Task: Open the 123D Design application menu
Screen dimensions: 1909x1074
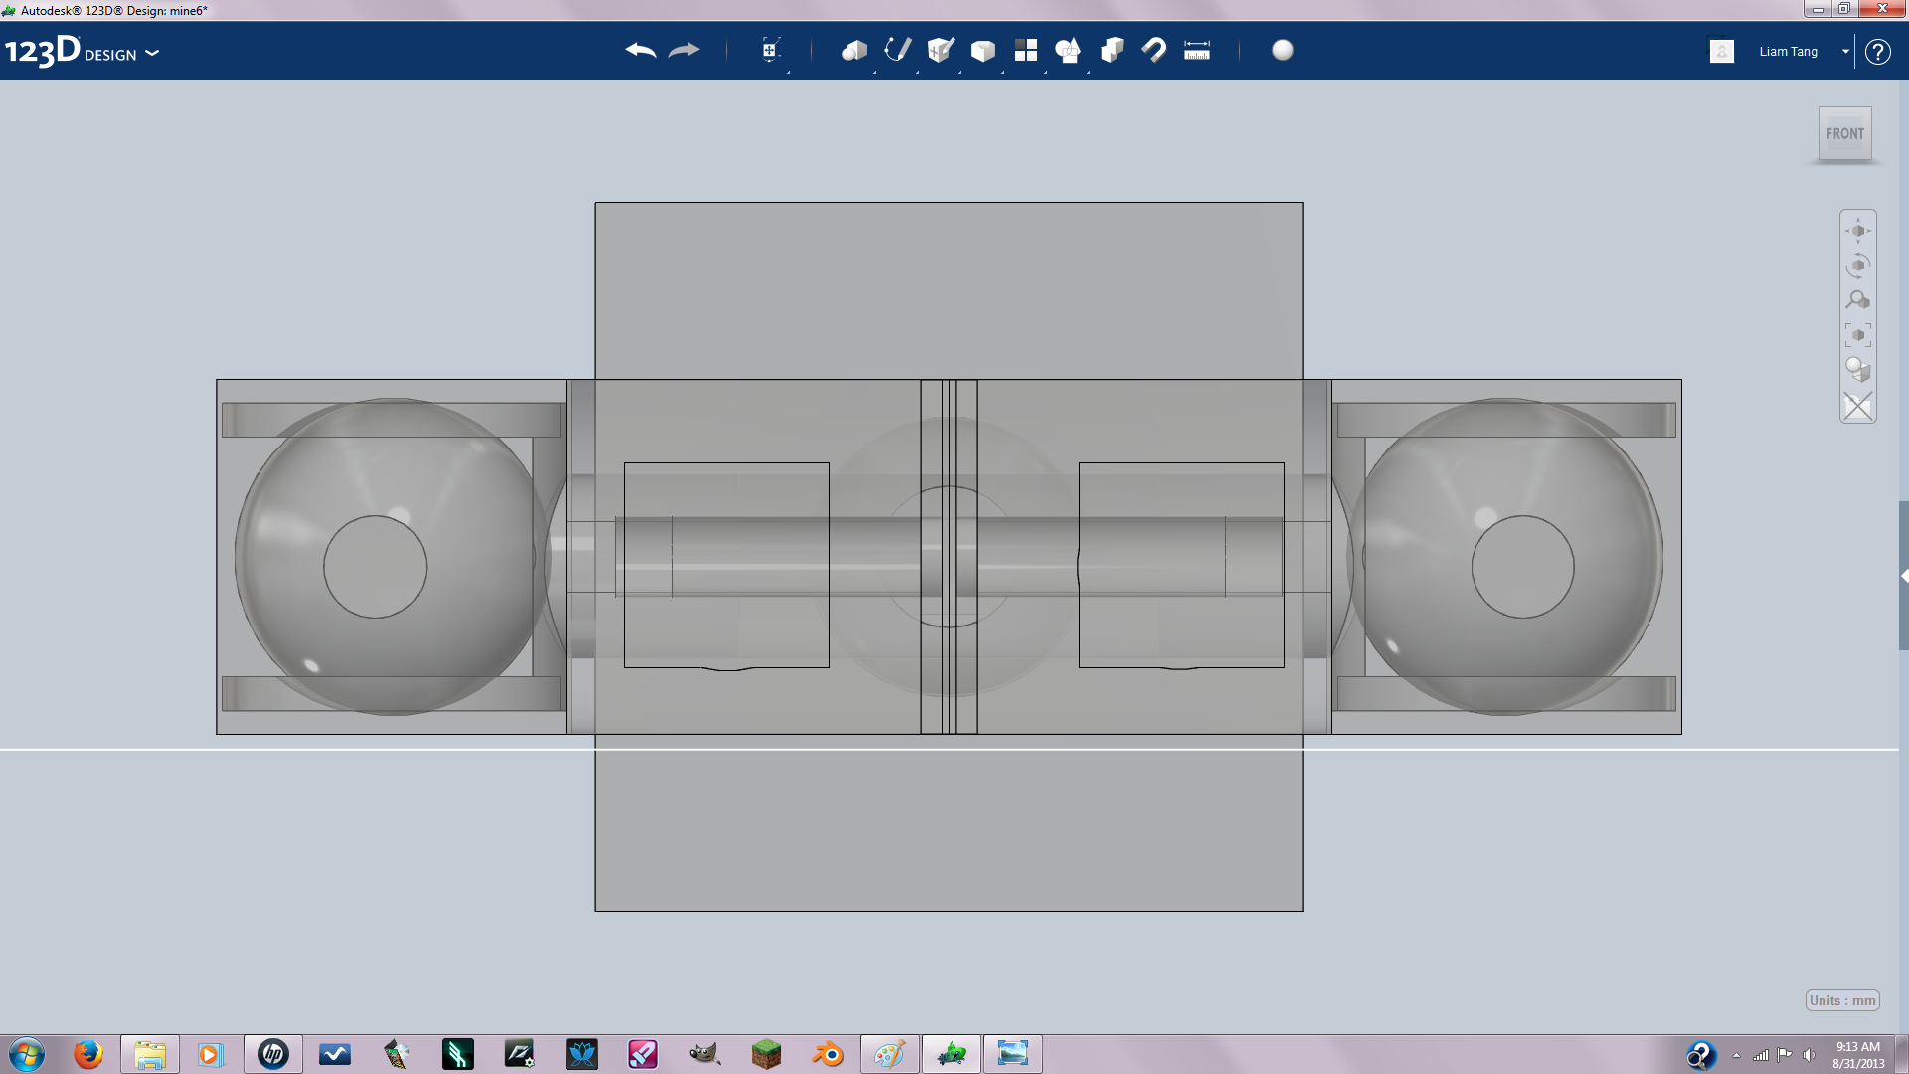Action: pos(83,51)
